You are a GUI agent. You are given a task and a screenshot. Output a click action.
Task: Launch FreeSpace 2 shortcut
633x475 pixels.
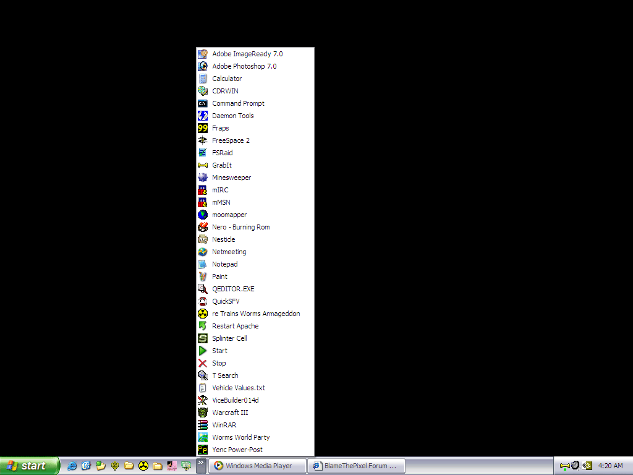(x=255, y=140)
